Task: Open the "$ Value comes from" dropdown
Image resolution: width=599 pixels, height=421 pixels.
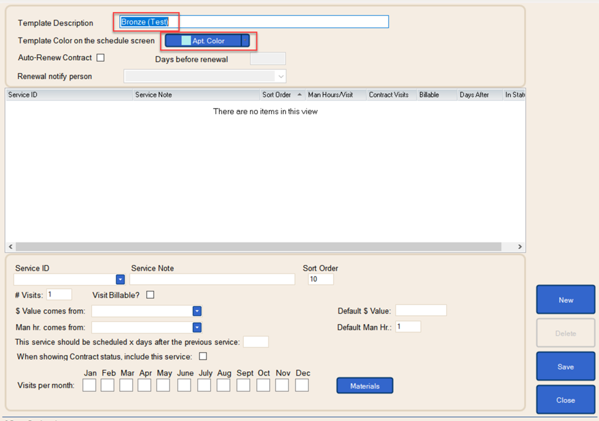Action: 197,311
